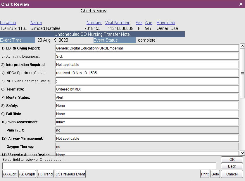Jump to the Previous Event
This screenshot has height=181, width=245.
coord(70,174)
